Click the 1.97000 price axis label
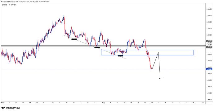The height and width of the screenshot is (111, 214). 209,54
